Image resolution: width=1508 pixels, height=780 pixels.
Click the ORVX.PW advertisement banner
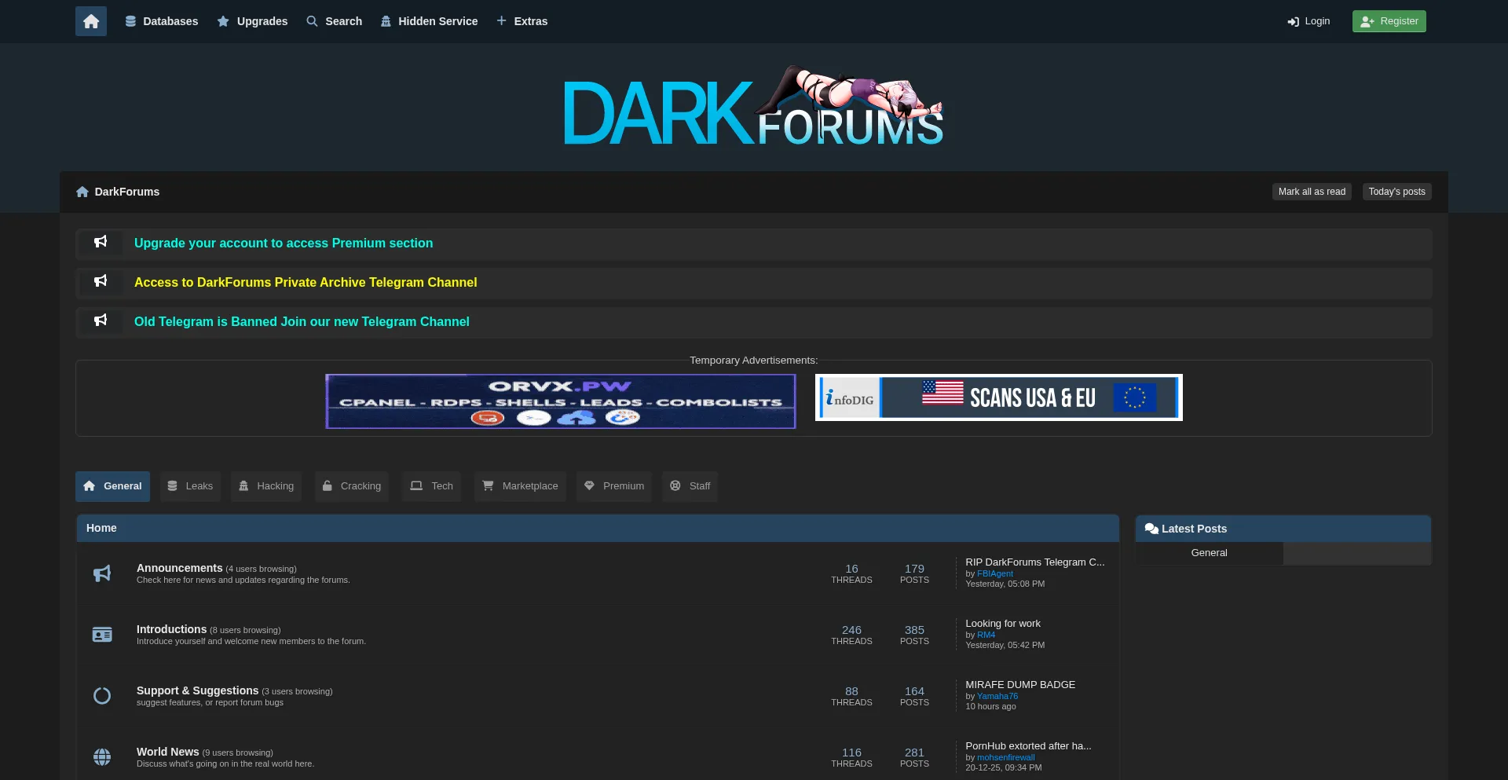[560, 401]
